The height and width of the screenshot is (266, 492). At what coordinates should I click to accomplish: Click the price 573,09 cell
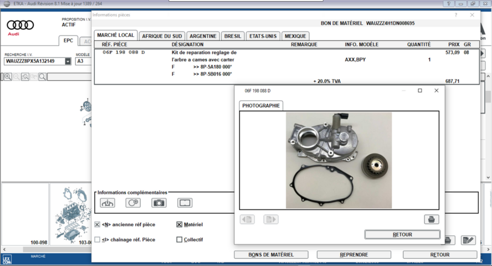[453, 53]
